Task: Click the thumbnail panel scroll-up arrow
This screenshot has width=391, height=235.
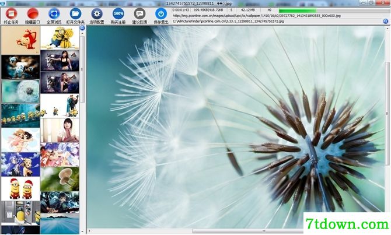Action: tap(82, 33)
